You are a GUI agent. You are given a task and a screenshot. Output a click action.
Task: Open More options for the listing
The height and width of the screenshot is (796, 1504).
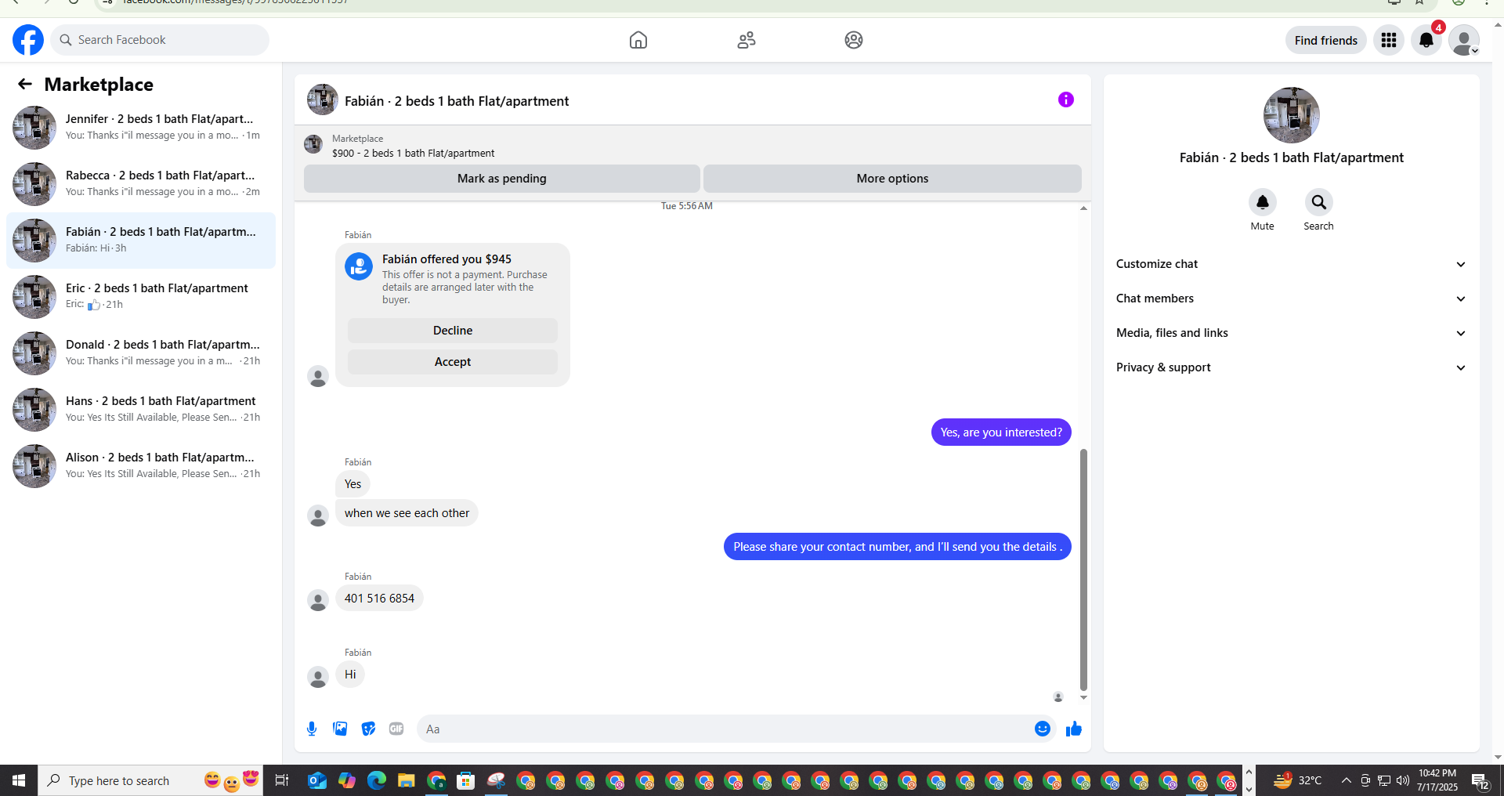coord(892,179)
